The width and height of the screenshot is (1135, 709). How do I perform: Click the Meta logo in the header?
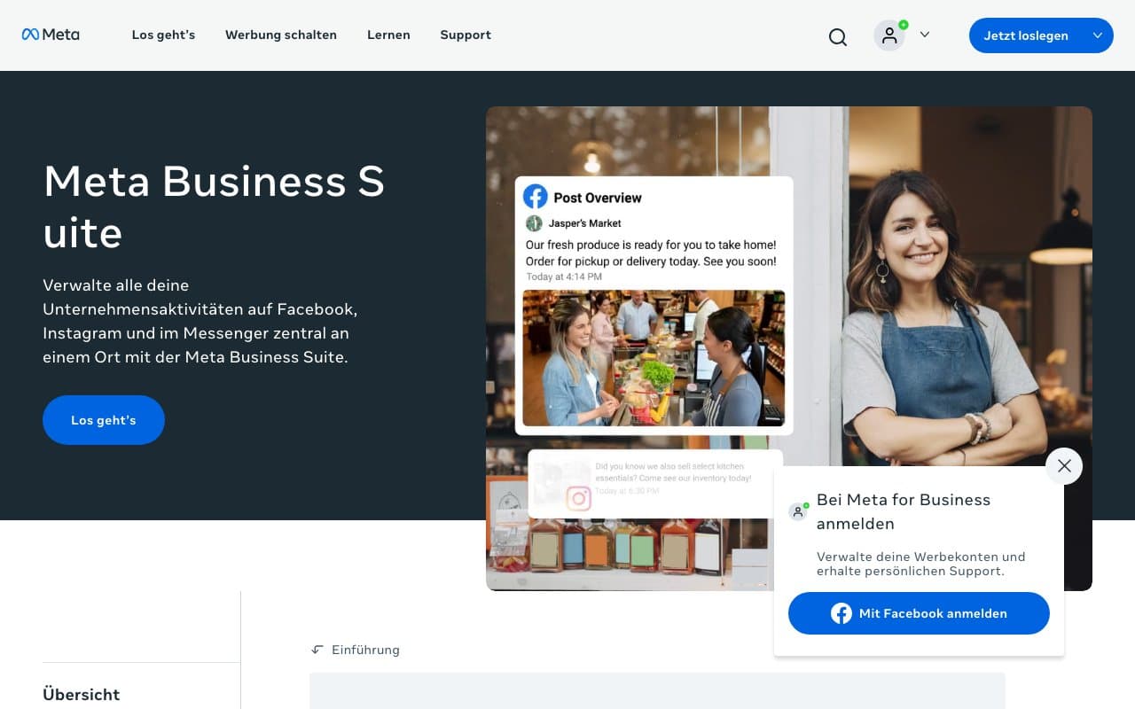[x=51, y=35]
